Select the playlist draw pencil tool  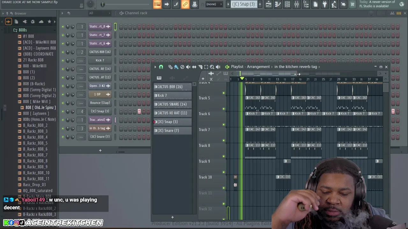click(x=170, y=67)
